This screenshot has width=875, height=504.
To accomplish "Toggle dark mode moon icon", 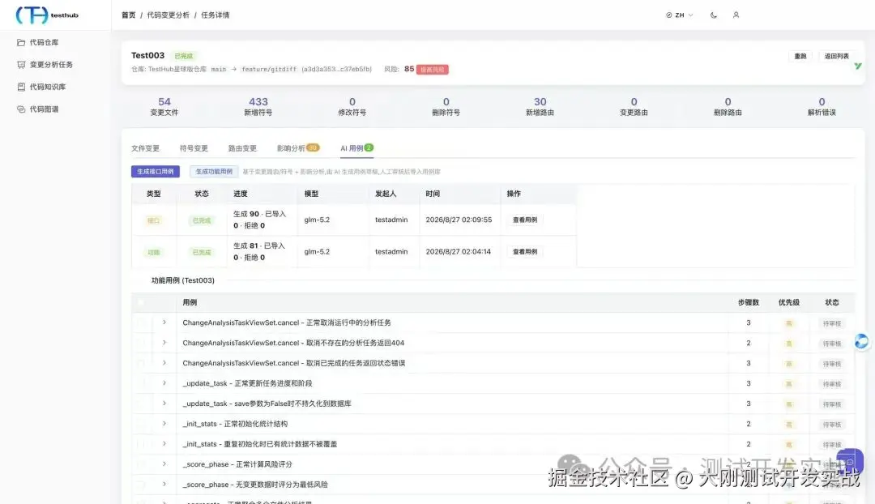I will [714, 15].
